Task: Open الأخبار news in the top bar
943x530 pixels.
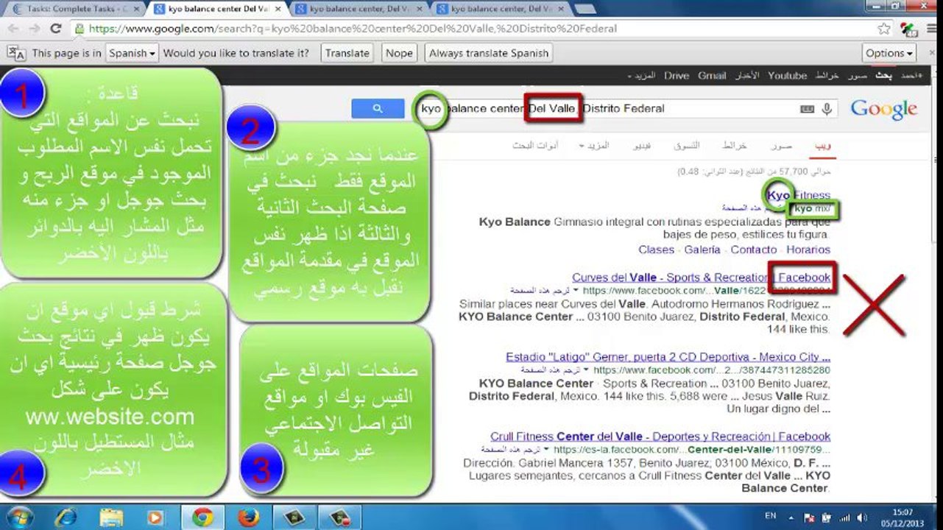Action: 747,76
